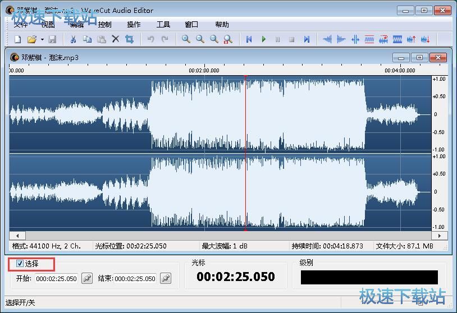Click the picker button beside 结束 time
457x313 pixels.
[165, 278]
